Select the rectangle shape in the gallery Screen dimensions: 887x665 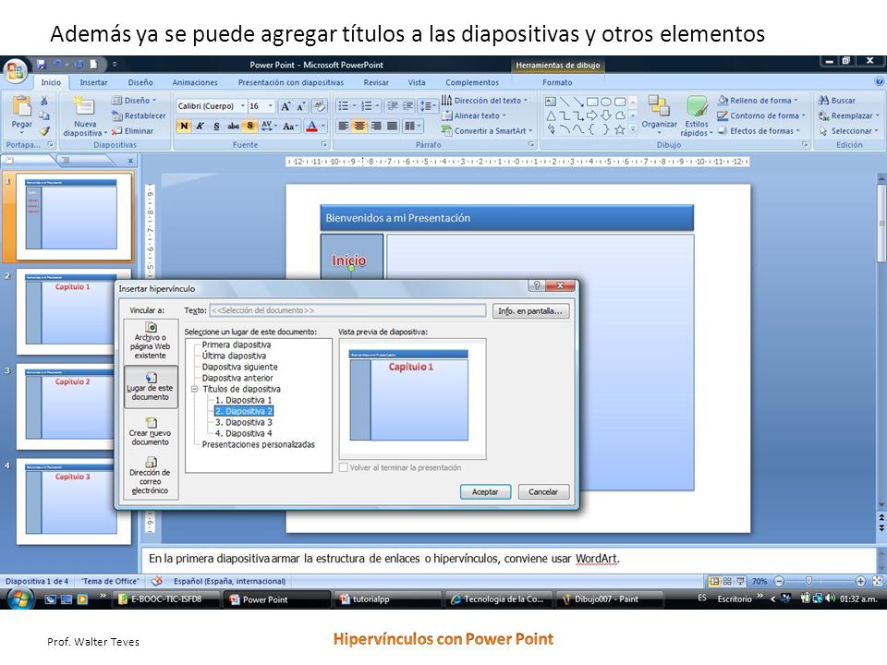click(x=592, y=102)
